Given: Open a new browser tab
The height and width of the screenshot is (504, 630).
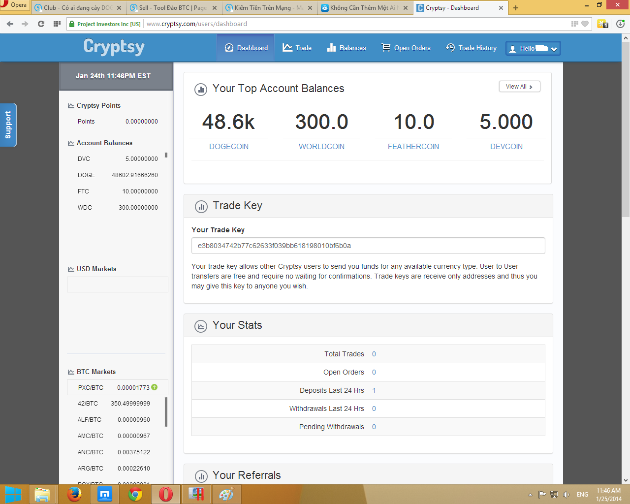Looking at the screenshot, I should click(516, 8).
